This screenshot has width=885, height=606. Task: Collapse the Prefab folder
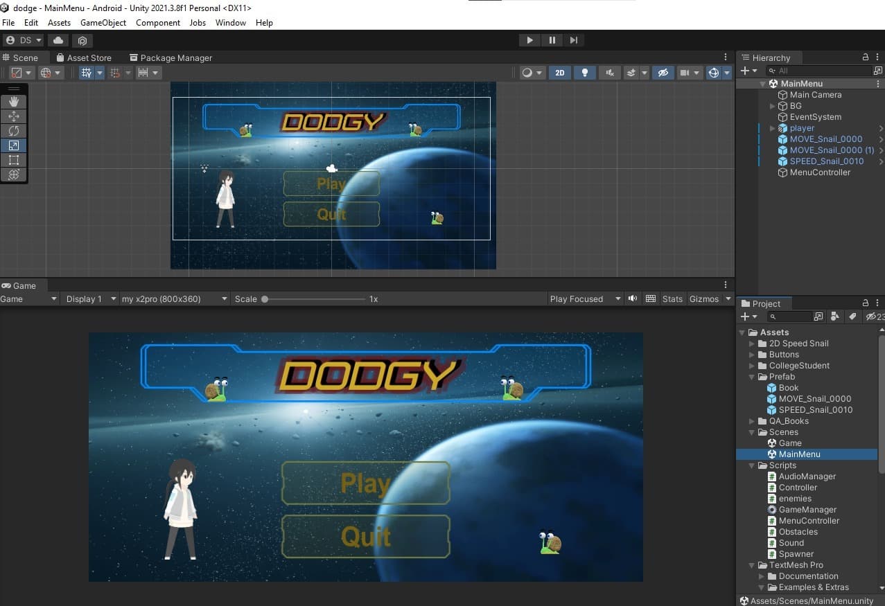(x=752, y=377)
